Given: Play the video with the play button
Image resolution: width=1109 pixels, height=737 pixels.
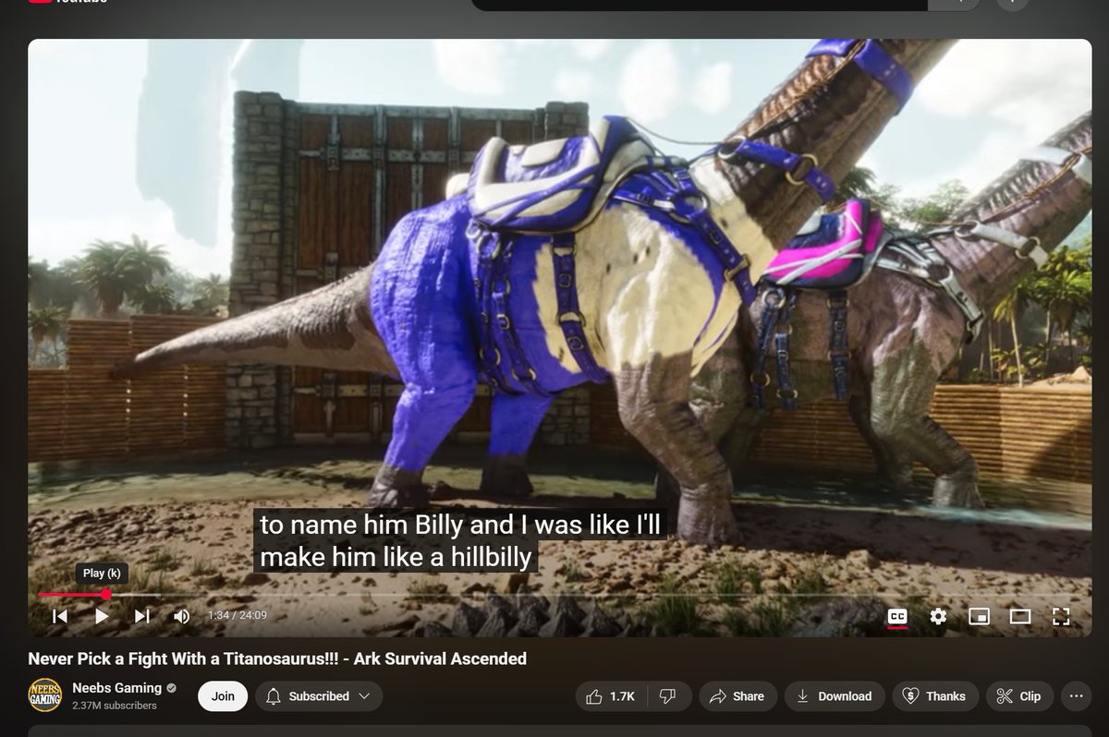Looking at the screenshot, I should (101, 616).
